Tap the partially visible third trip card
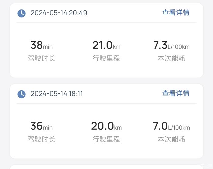This screenshot has height=169, width=213. click(x=106, y=167)
